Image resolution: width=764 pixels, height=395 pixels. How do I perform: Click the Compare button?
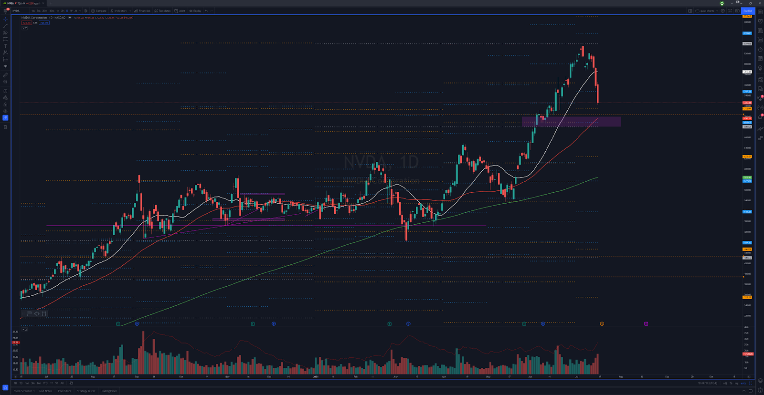pos(99,10)
